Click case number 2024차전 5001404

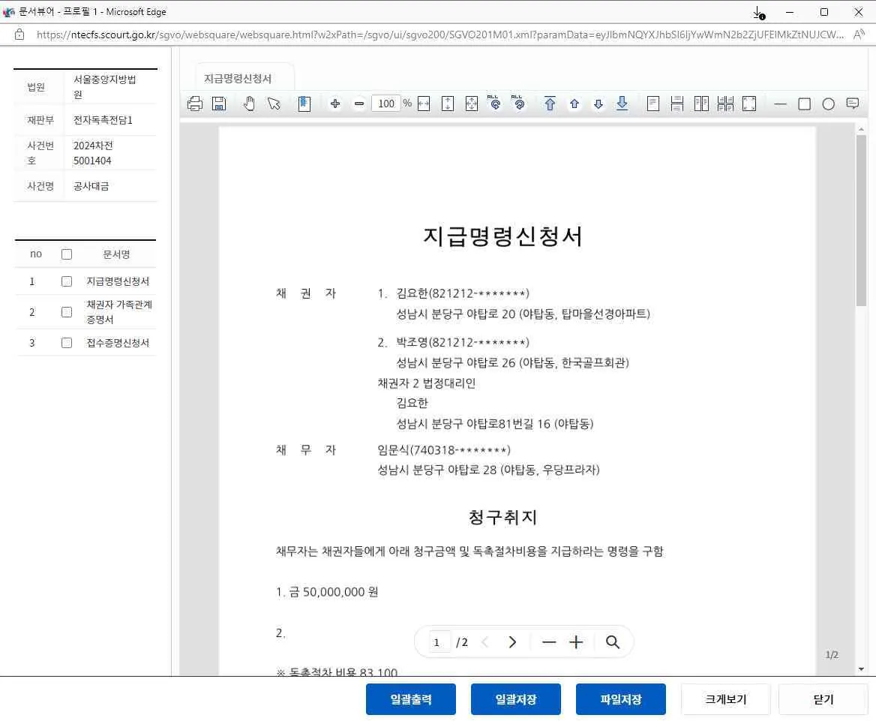[x=93, y=153]
